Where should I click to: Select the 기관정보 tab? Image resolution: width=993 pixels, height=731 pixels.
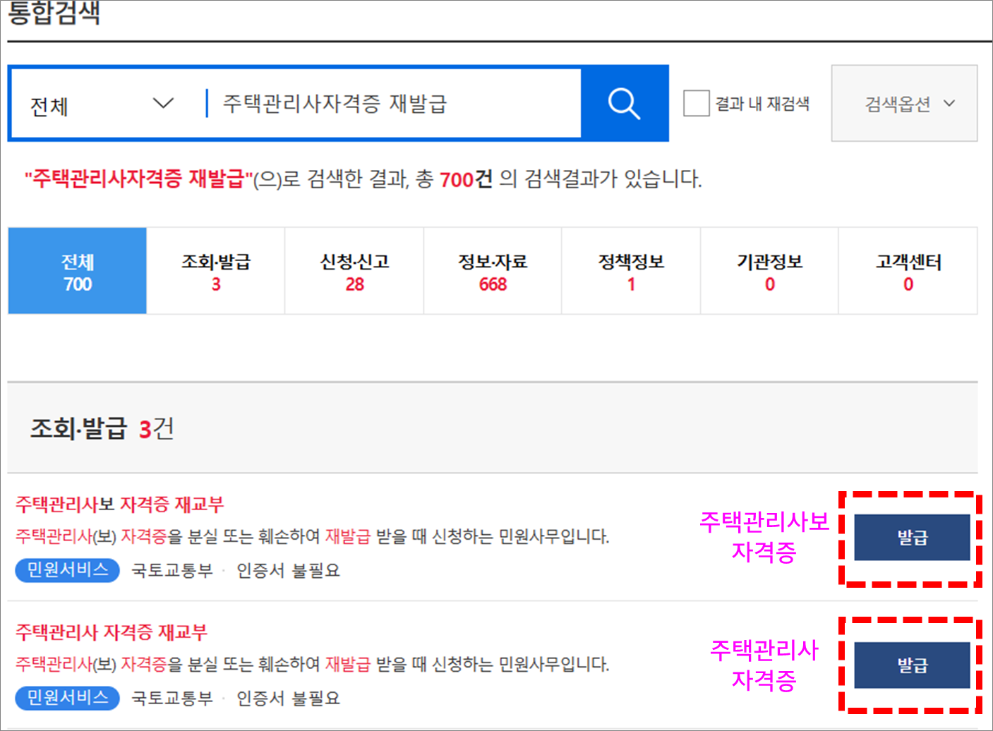tap(769, 270)
